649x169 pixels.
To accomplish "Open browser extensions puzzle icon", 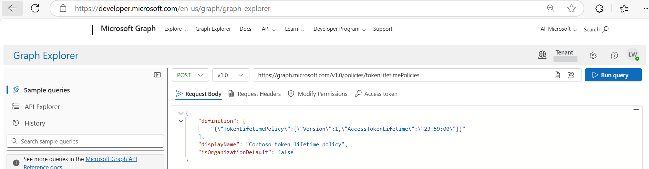I will (599, 8).
